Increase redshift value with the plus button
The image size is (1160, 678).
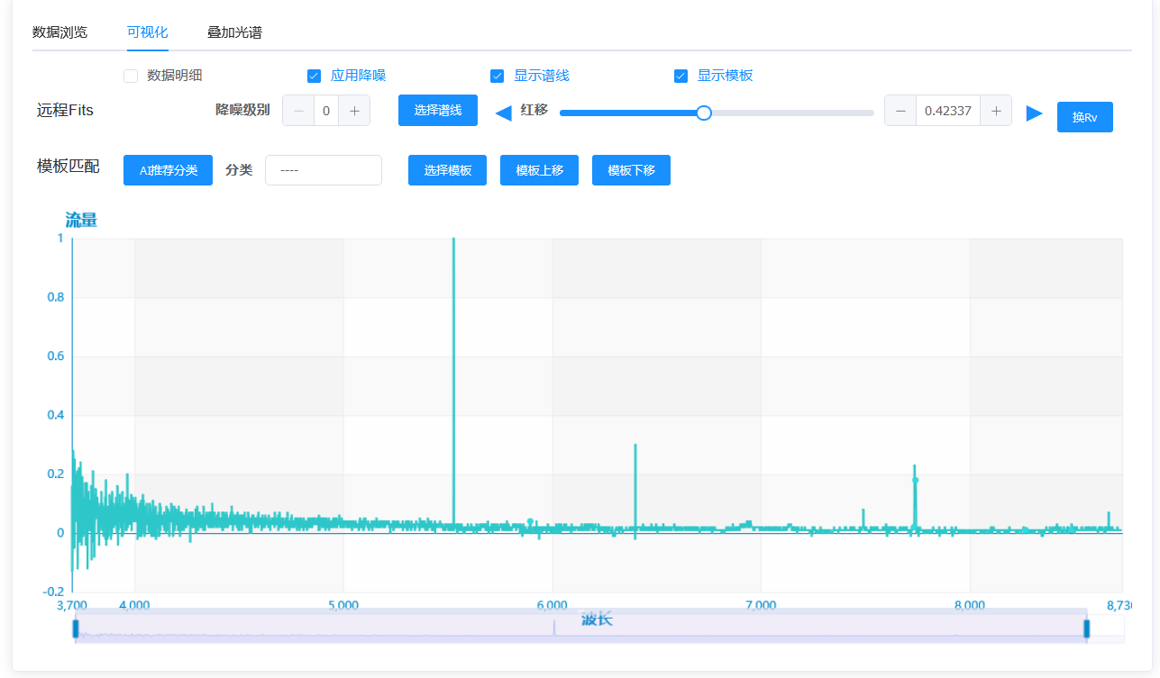(996, 111)
